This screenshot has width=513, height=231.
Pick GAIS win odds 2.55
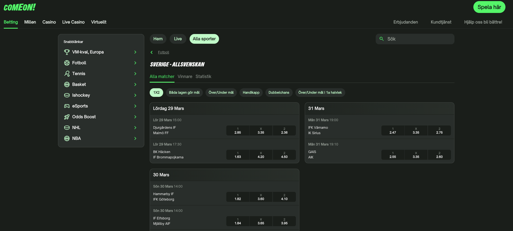click(393, 155)
